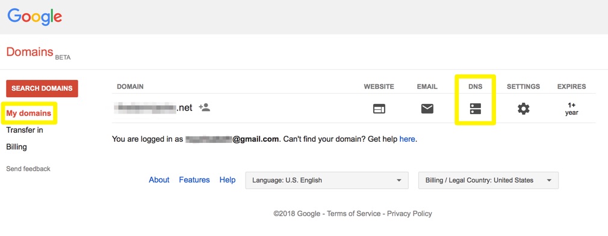608x236 pixels.
Task: Open the Website icon for the domain
Action: [x=379, y=109]
